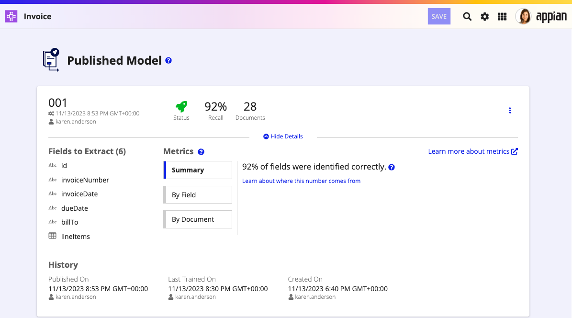Click the dueDate field entry
The image size is (572, 318).
coord(74,208)
